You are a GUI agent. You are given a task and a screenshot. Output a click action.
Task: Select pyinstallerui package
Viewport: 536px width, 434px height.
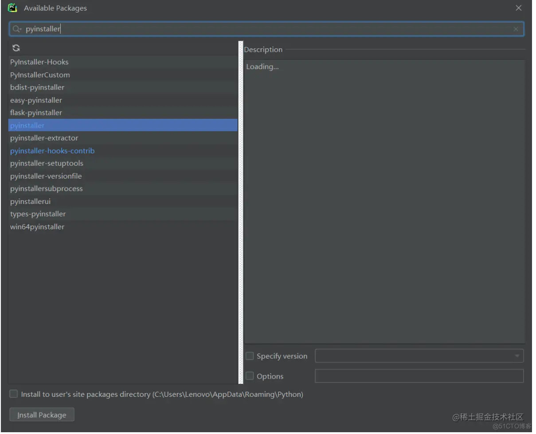click(x=123, y=201)
